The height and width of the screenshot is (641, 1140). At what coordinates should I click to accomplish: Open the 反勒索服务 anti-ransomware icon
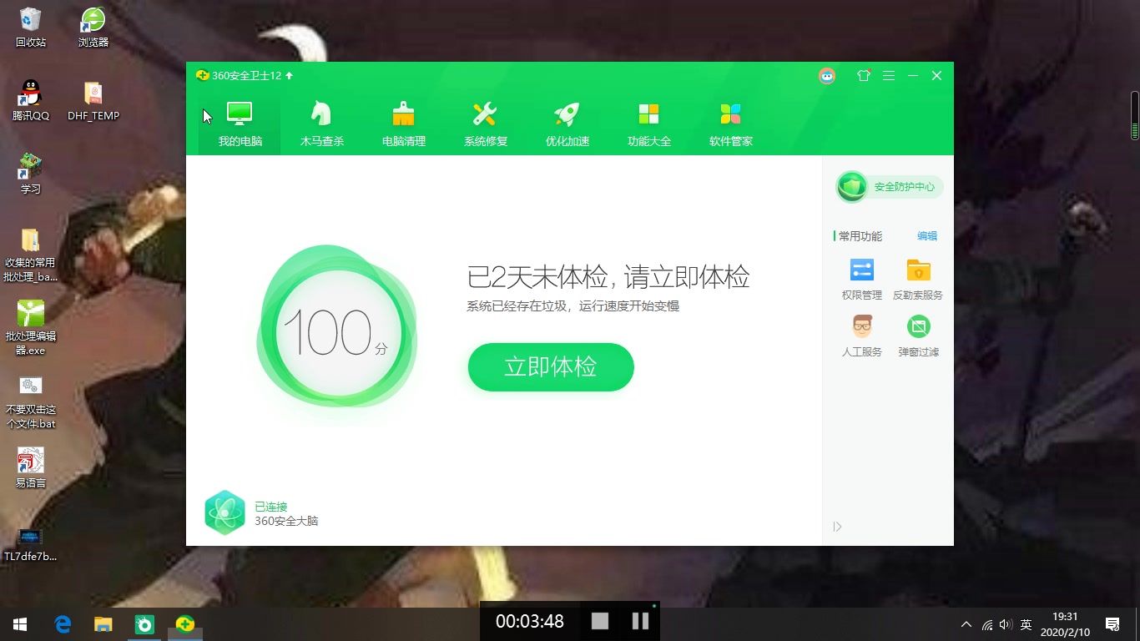point(917,279)
